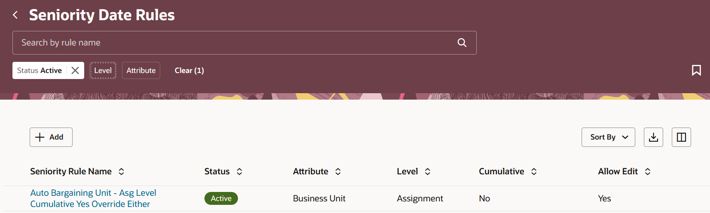Click the export download icon
Image resolution: width=710 pixels, height=213 pixels.
[x=653, y=137]
